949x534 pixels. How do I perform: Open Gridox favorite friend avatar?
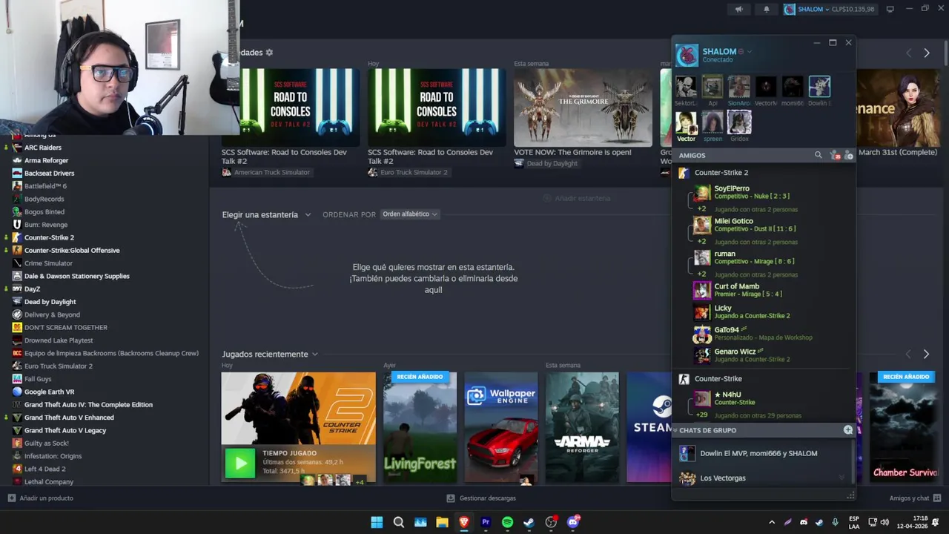click(739, 122)
